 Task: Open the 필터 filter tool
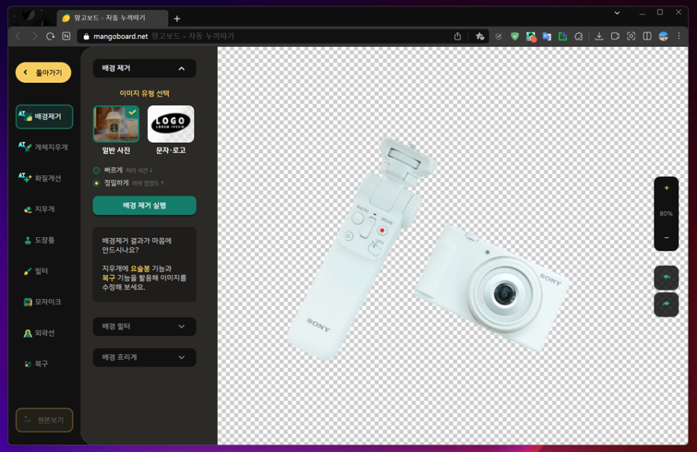[35, 271]
